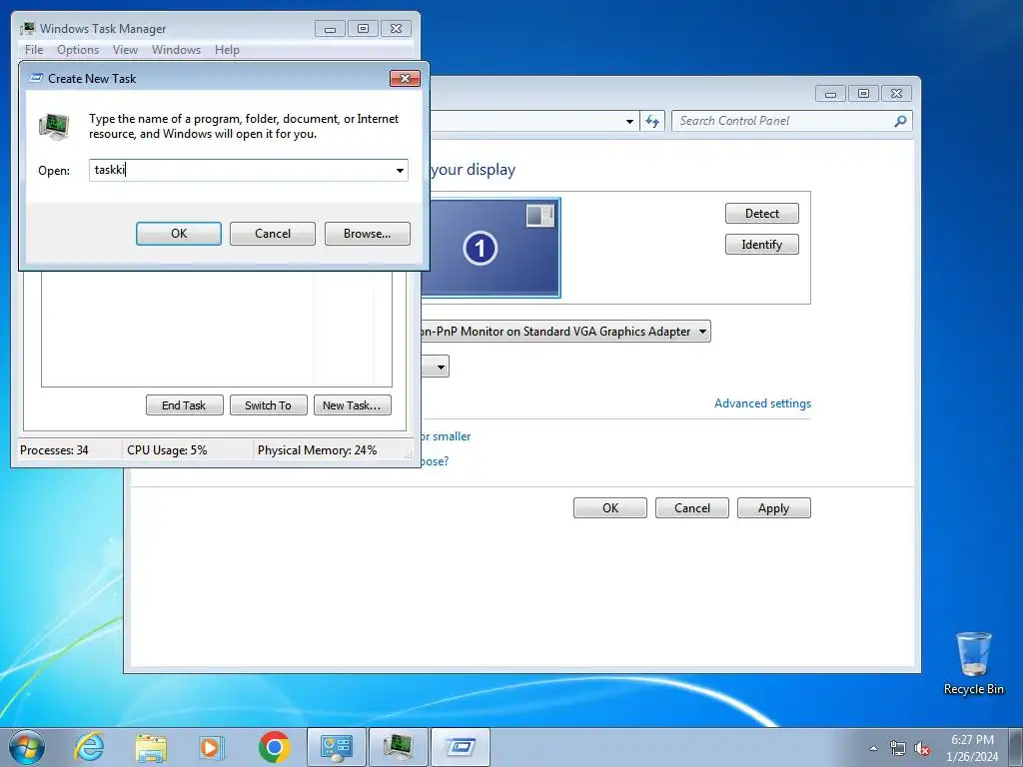
Task: Click the muted volume tray icon
Action: [922, 748]
